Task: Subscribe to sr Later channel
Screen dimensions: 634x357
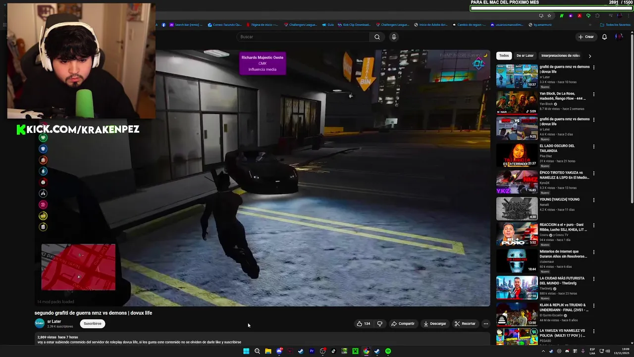Action: tap(92, 323)
